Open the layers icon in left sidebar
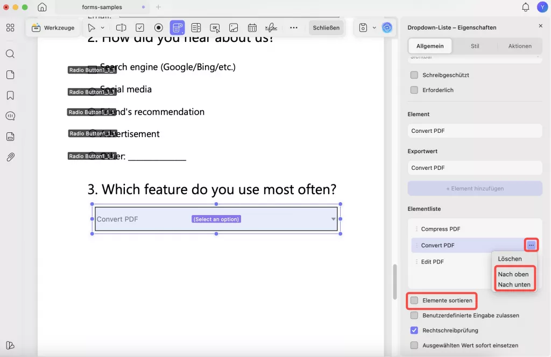This screenshot has height=357, width=551. coord(10,137)
